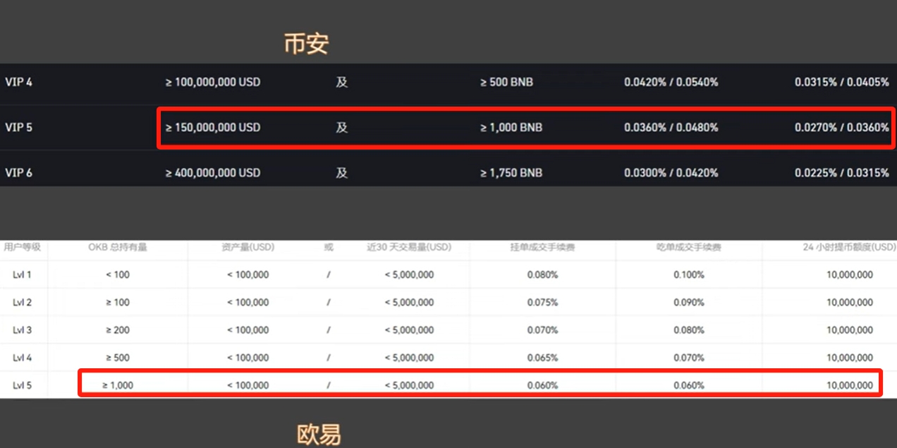Click the taker fee "0.080%" in Lvl 3 row
897x448 pixels.
pos(688,329)
